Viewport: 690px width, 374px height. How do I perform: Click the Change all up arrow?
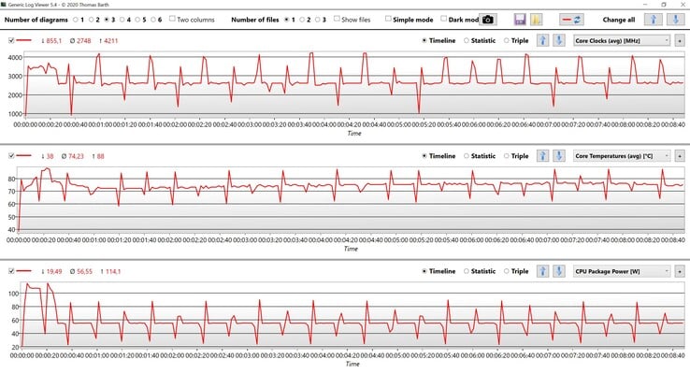[x=653, y=20]
